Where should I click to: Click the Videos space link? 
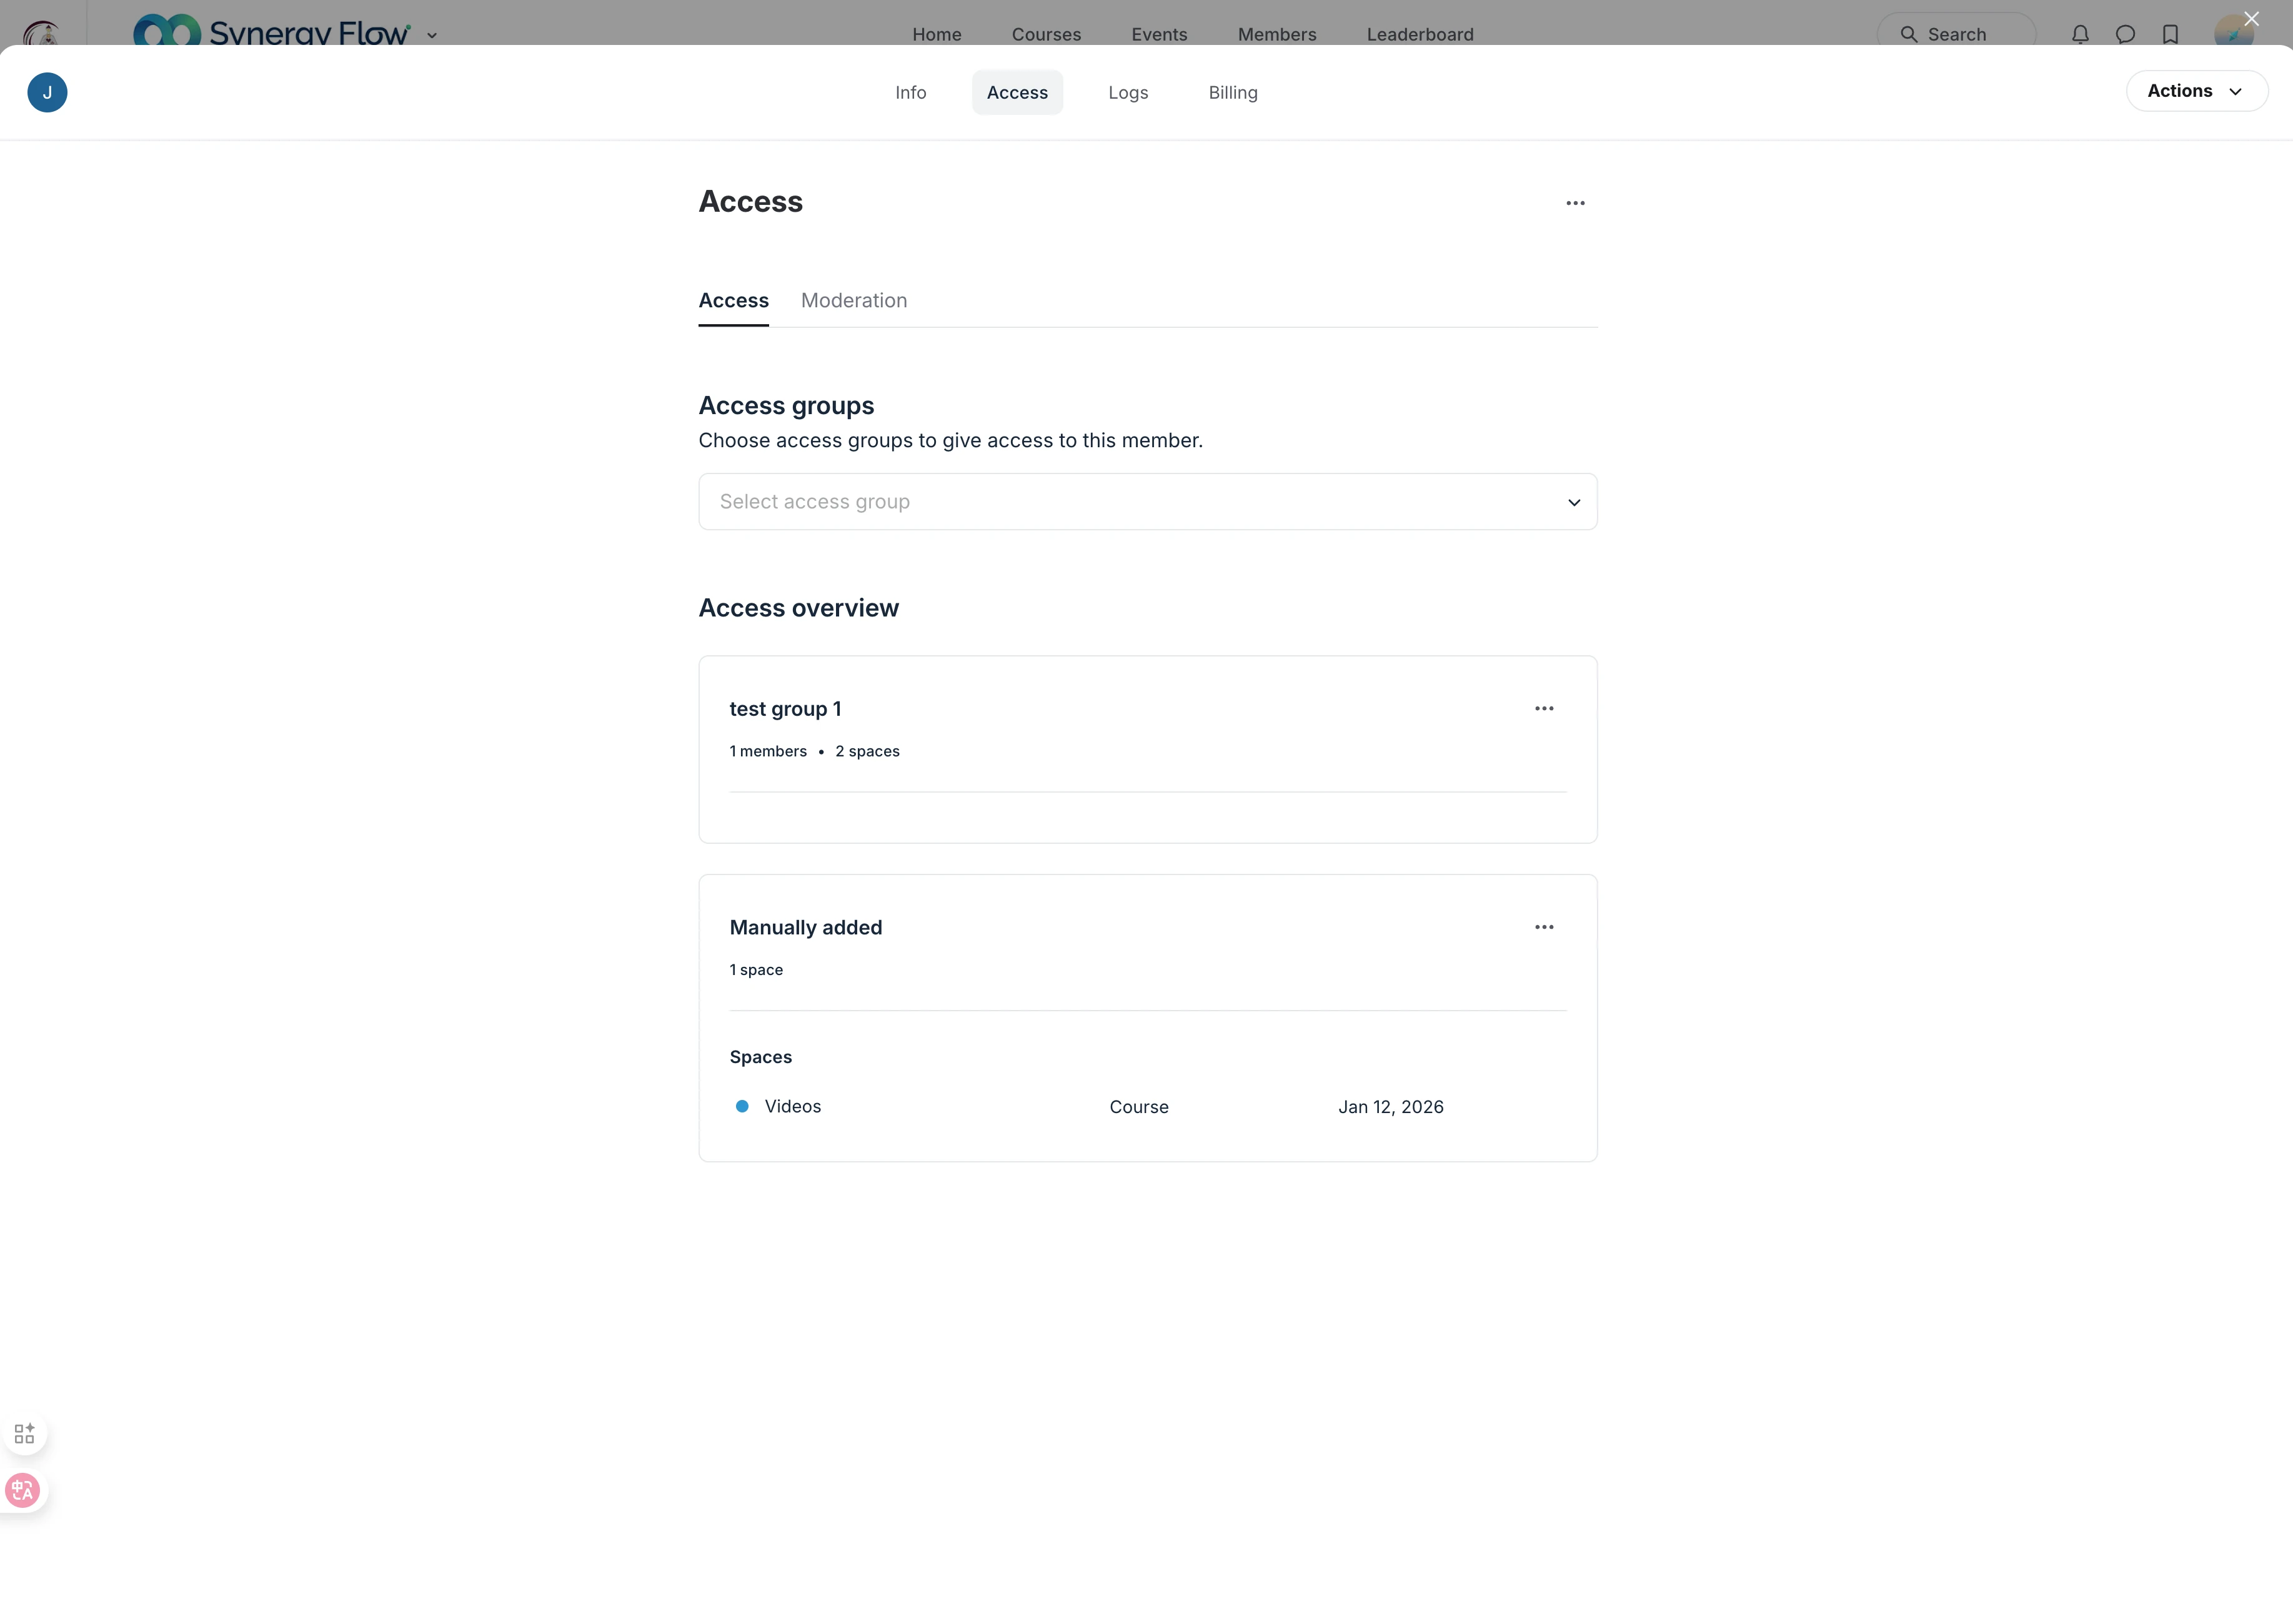[792, 1106]
